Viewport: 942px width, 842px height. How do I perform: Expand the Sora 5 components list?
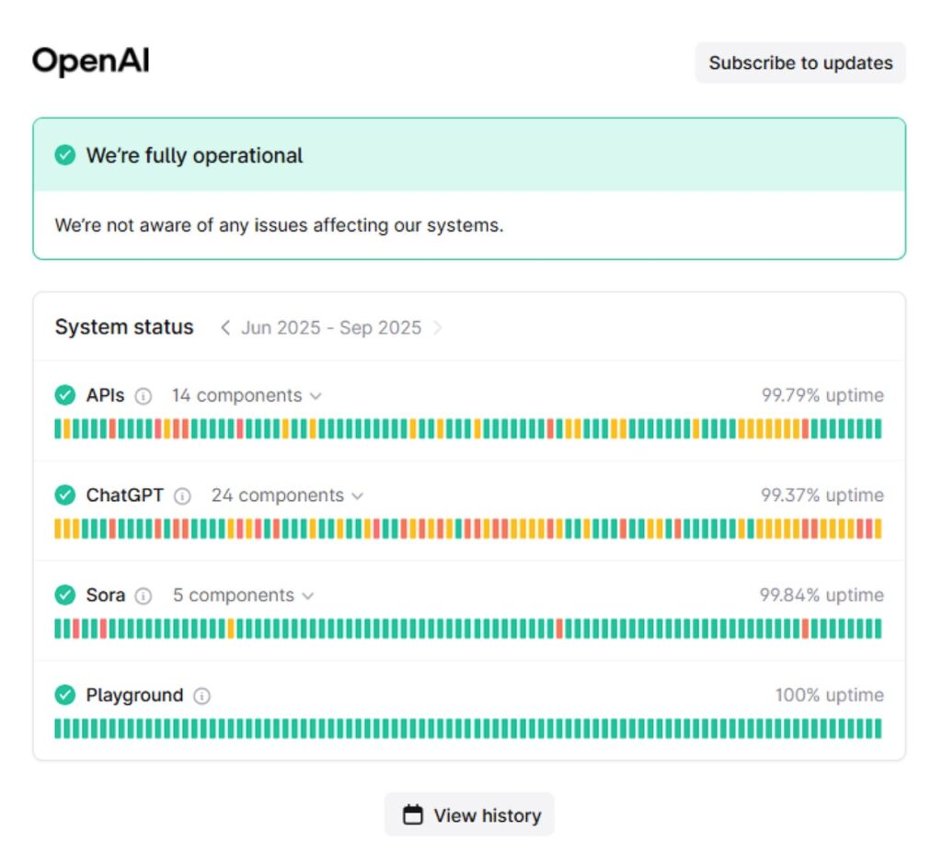(243, 596)
